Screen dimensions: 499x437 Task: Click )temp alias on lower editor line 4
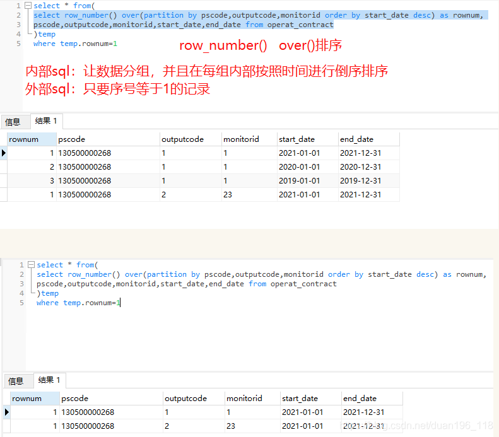tap(48, 294)
